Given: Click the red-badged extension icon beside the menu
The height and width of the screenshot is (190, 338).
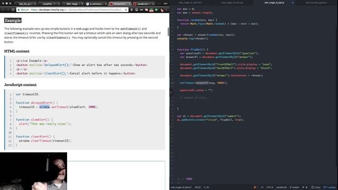Looking at the screenshot, I should pos(162,10).
